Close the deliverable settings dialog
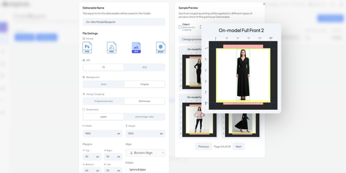Viewport: 346px width, 173px height. (x=264, y=4)
